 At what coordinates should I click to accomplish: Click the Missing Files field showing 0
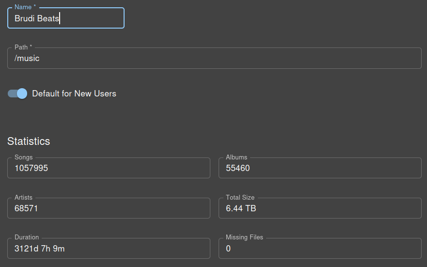tap(320, 248)
